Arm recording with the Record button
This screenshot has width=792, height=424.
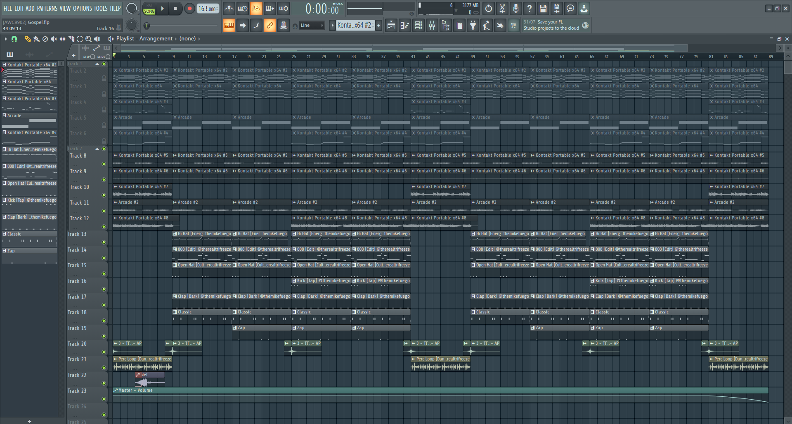click(189, 9)
